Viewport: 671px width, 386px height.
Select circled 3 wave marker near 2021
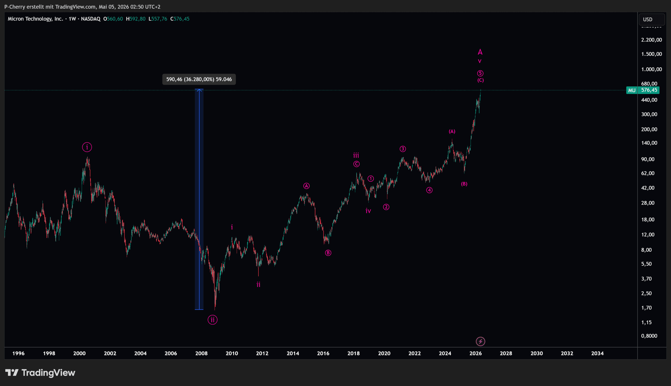click(x=403, y=149)
